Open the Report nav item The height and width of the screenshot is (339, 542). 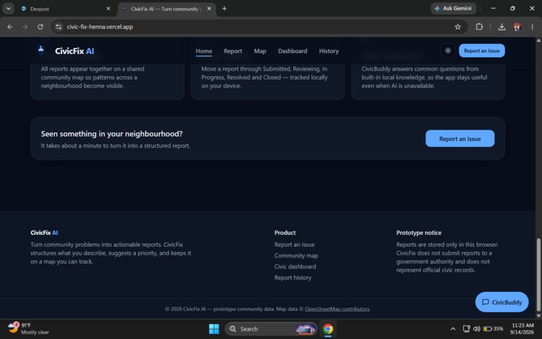point(233,51)
